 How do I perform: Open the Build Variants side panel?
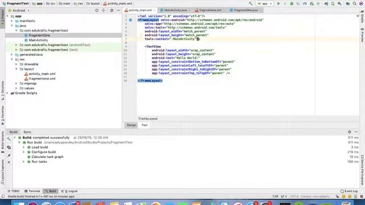click(2, 142)
